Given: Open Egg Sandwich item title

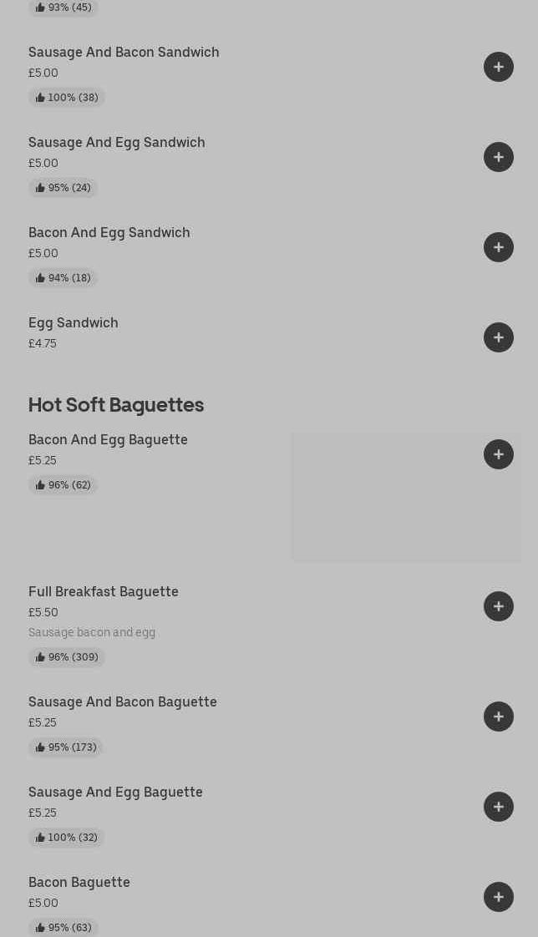Looking at the screenshot, I should [74, 323].
